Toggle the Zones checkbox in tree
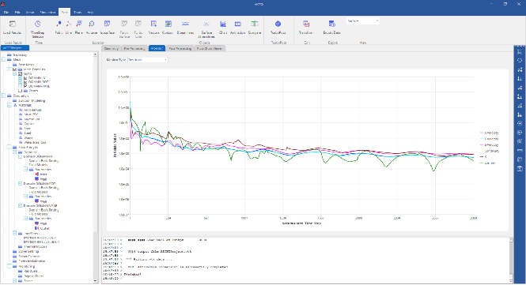Screen dimensions: 526x285 coord(20,91)
